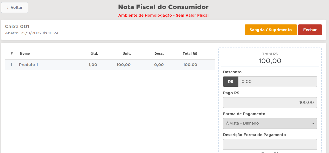Select the Produto 1 item name

[28, 65]
